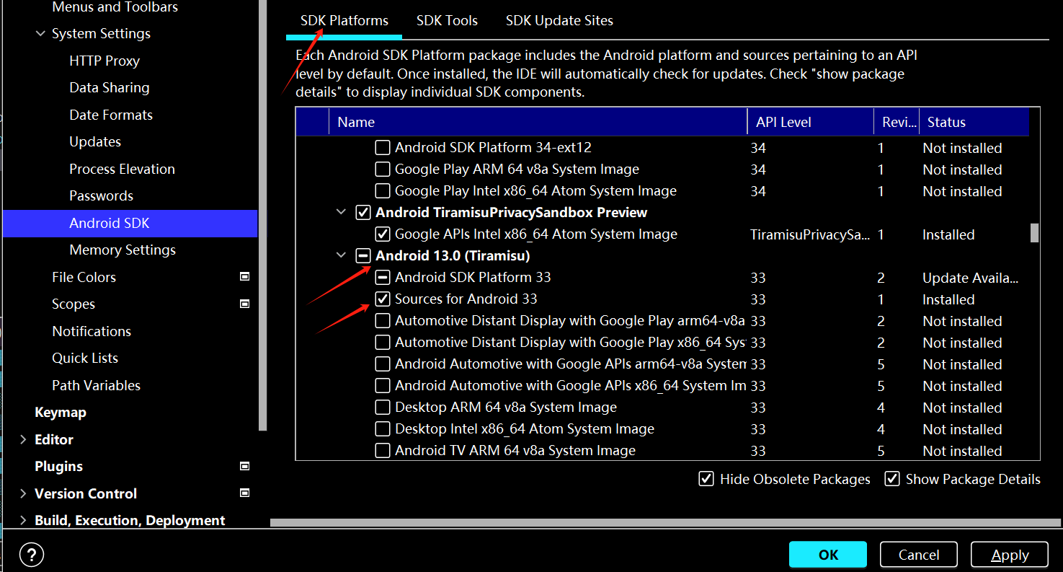Viewport: 1063px width, 572px height.
Task: Collapse Android TiramisuPrivacySandbox Preview group
Action: click(341, 213)
